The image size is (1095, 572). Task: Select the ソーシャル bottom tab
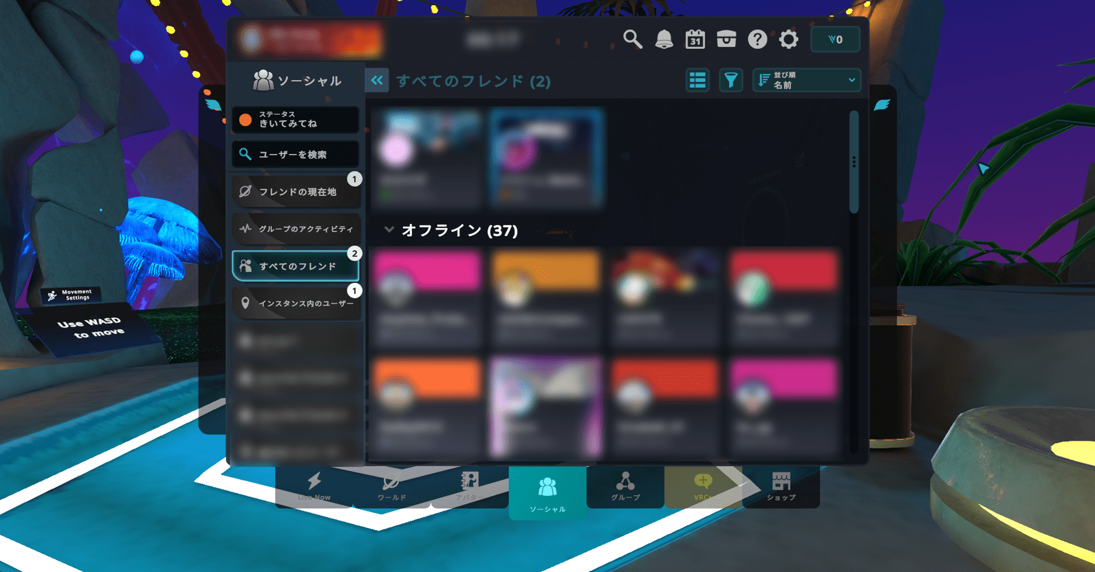tap(547, 492)
